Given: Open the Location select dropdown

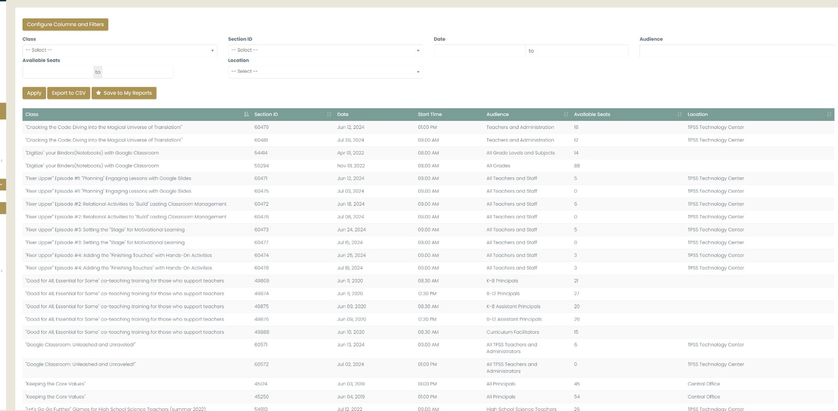Looking at the screenshot, I should click(x=325, y=72).
